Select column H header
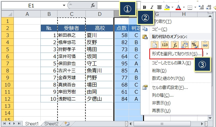 click(184, 14)
